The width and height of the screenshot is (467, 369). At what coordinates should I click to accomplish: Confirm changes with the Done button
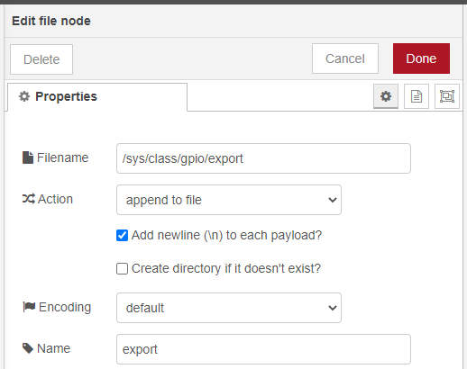421,58
